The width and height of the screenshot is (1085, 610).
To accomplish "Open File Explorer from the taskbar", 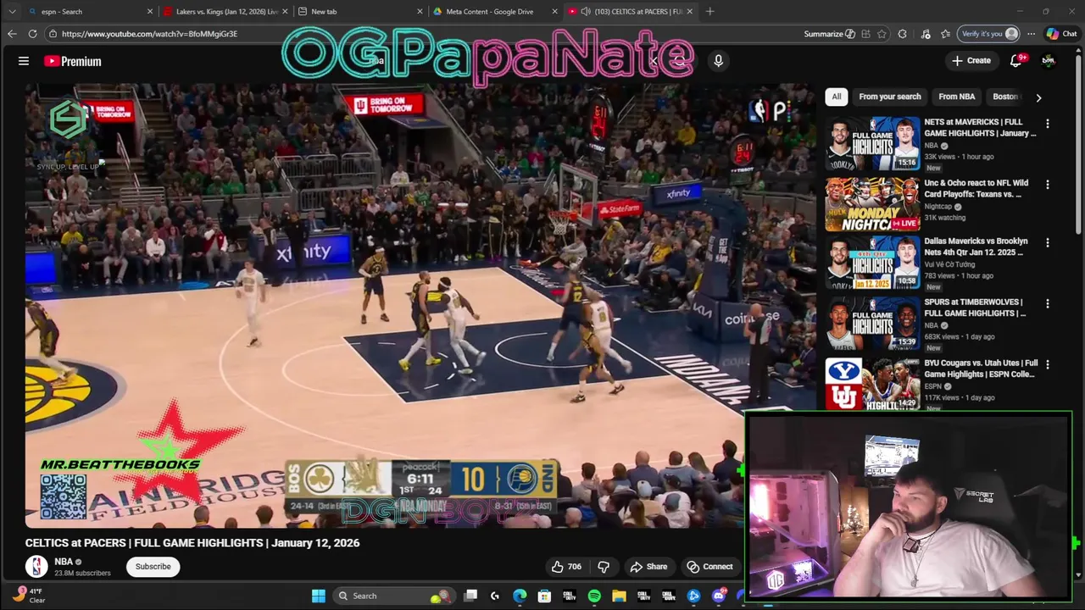I will pos(619,596).
